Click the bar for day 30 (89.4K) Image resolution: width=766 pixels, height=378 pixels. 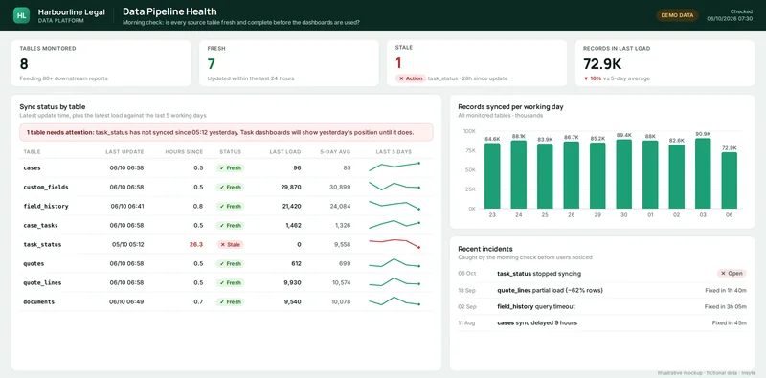(624, 174)
